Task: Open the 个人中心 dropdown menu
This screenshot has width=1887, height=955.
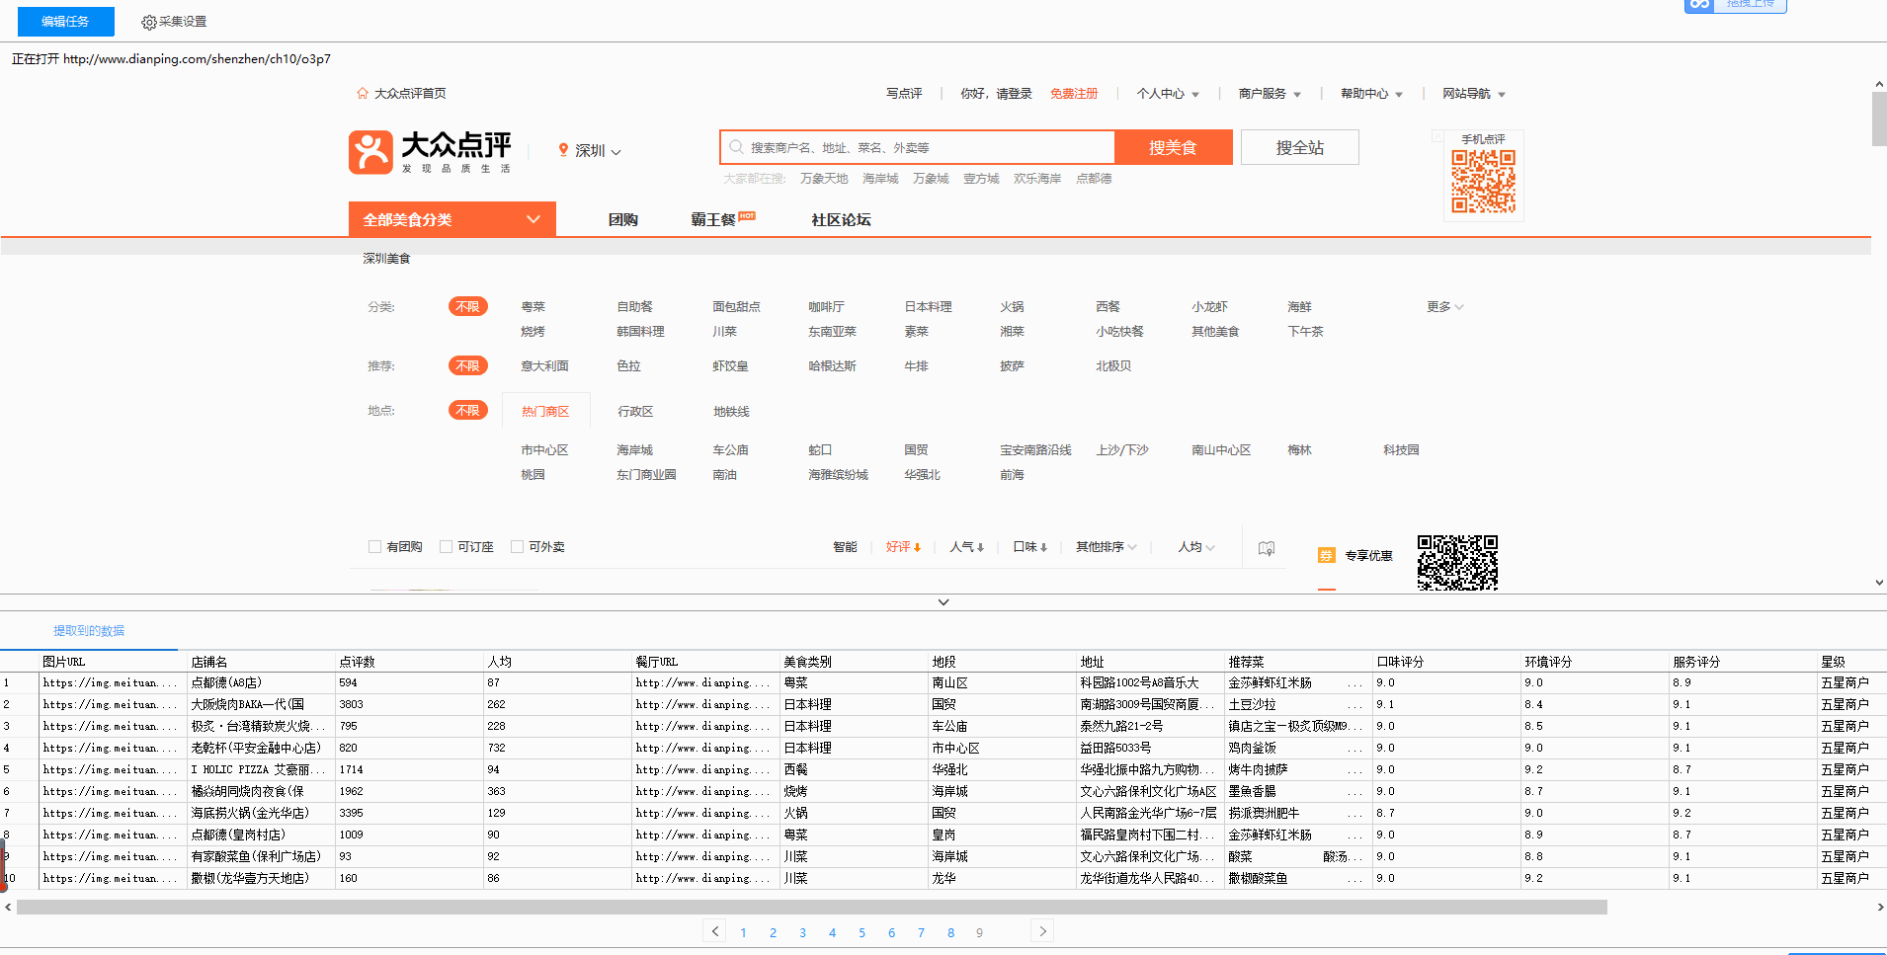Action: 1168,94
